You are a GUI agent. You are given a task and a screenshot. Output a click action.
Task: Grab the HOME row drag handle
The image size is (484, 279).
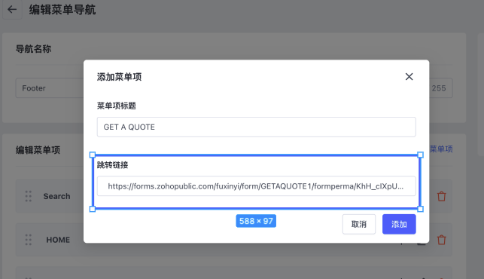point(29,240)
